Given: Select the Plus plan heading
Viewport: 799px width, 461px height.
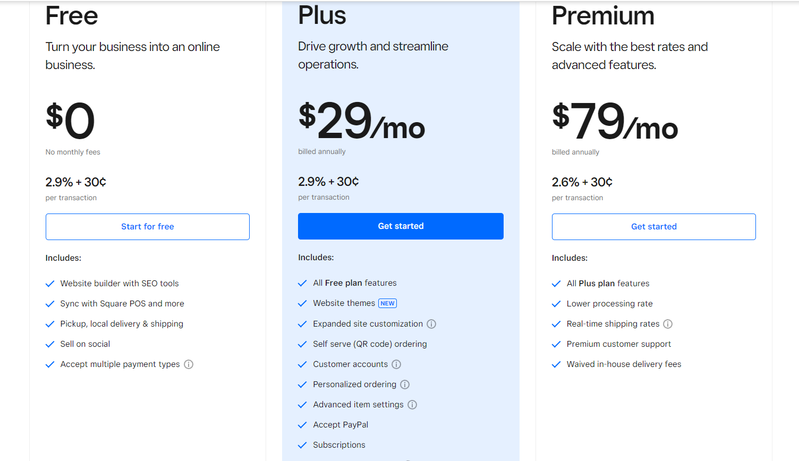Looking at the screenshot, I should [322, 15].
